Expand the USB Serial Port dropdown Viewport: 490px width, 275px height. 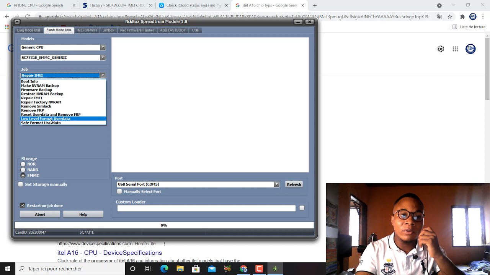[276, 184]
